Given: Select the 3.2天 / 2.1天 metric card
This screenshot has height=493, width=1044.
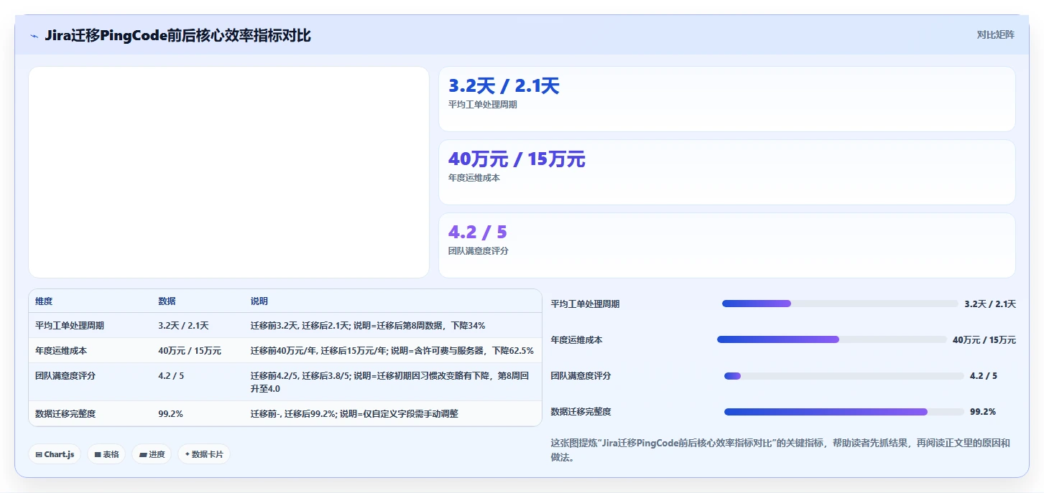Looking at the screenshot, I should (x=726, y=99).
